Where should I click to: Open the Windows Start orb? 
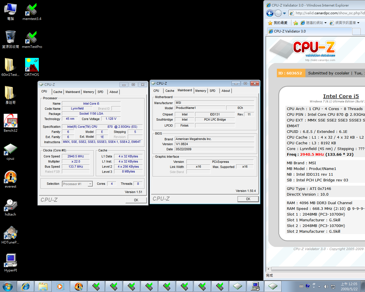point(8,286)
